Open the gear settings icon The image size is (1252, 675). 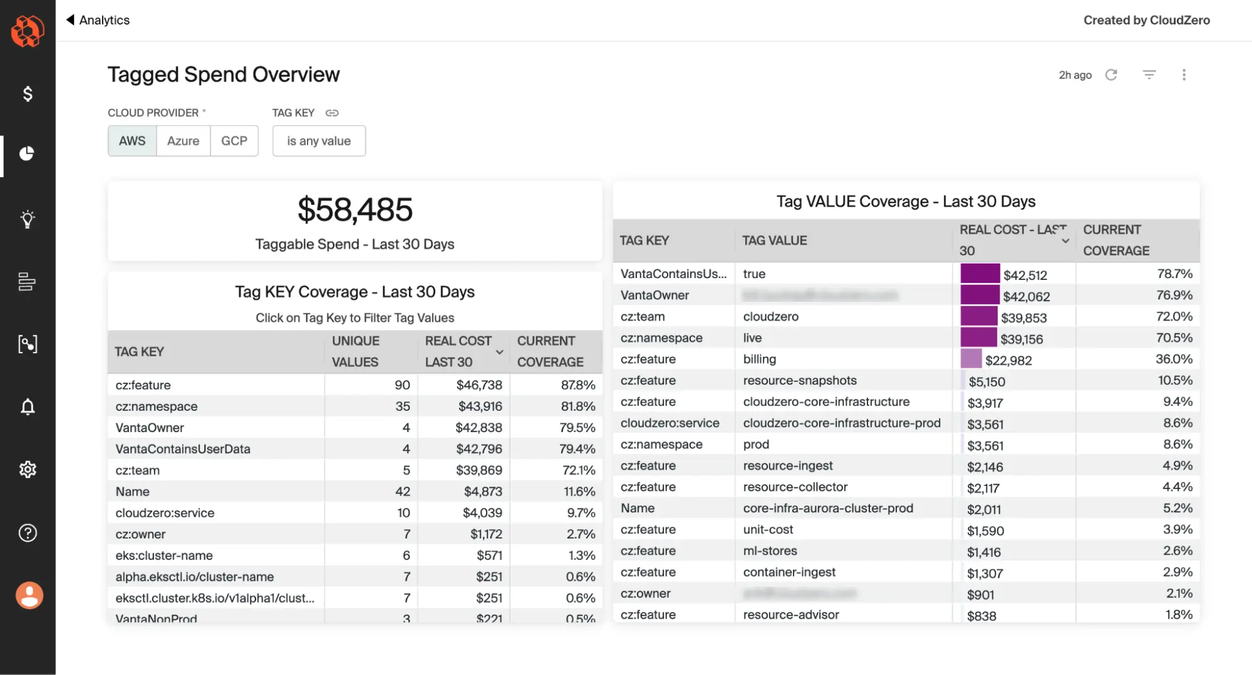coord(28,470)
